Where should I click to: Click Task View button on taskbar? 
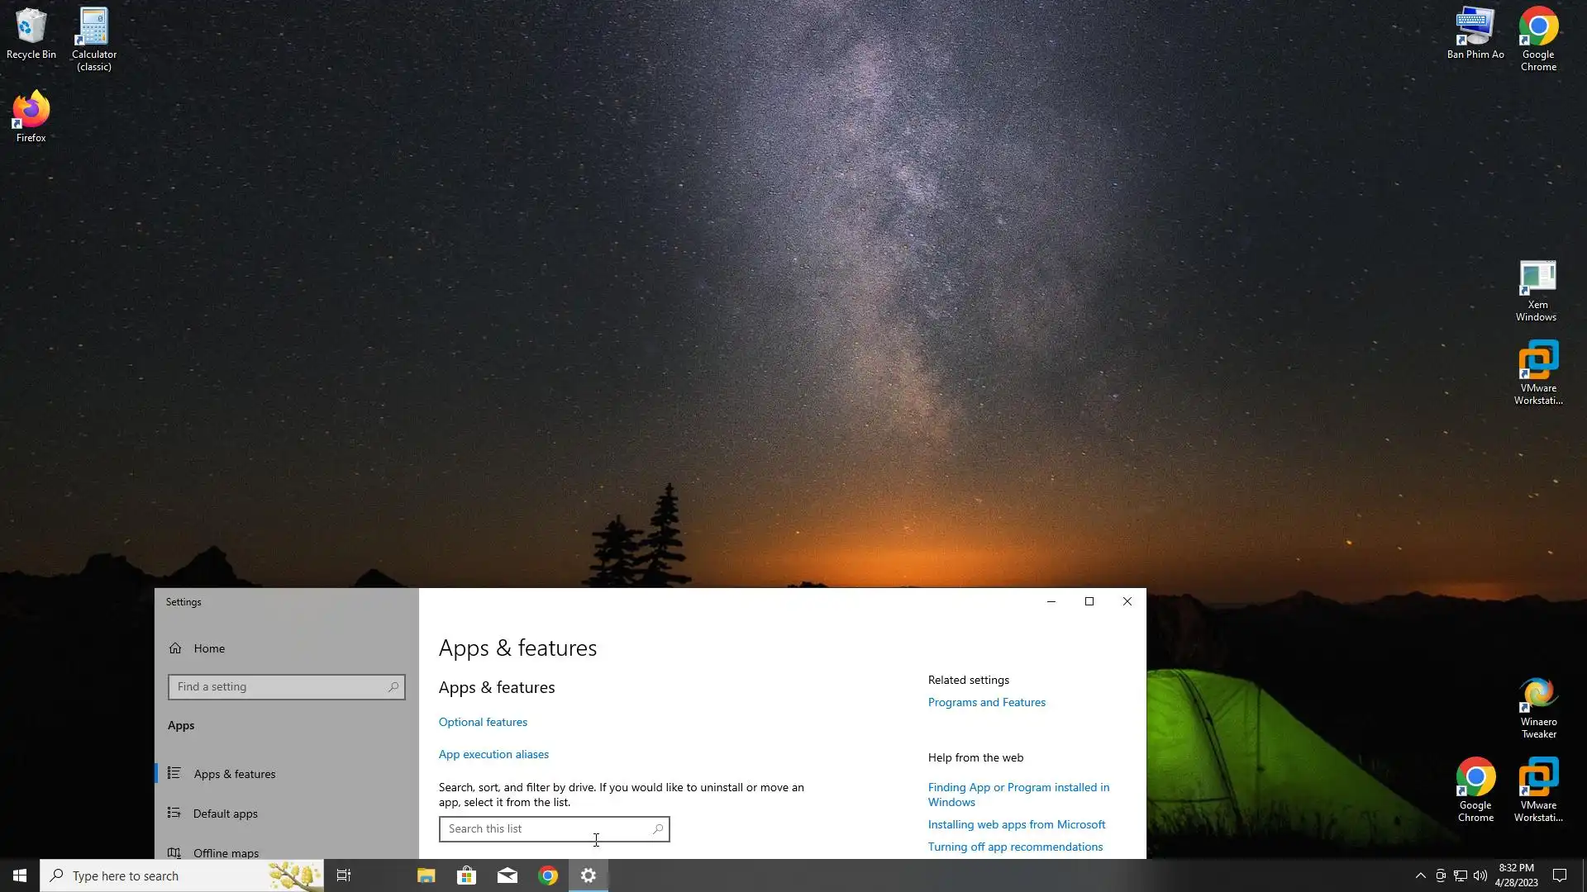pos(344,875)
